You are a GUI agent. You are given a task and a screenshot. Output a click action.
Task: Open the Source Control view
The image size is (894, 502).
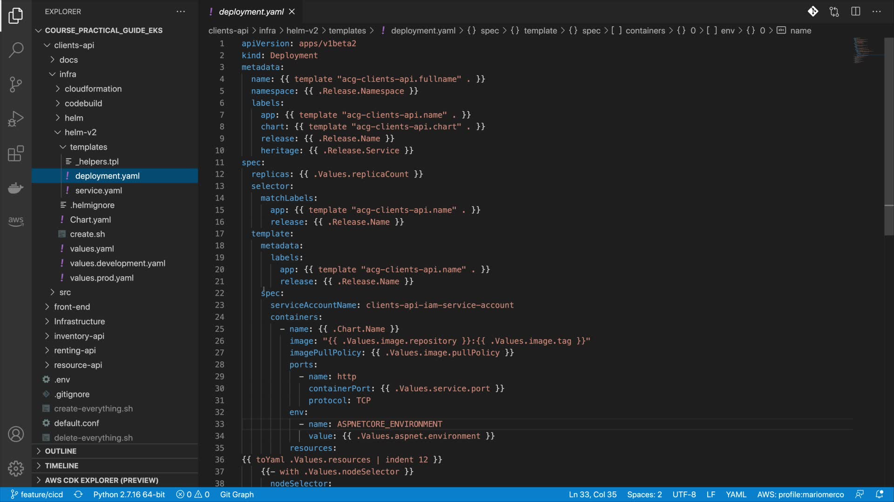click(x=16, y=84)
